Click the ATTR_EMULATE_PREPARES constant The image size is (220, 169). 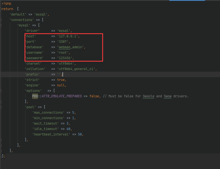[62, 96]
